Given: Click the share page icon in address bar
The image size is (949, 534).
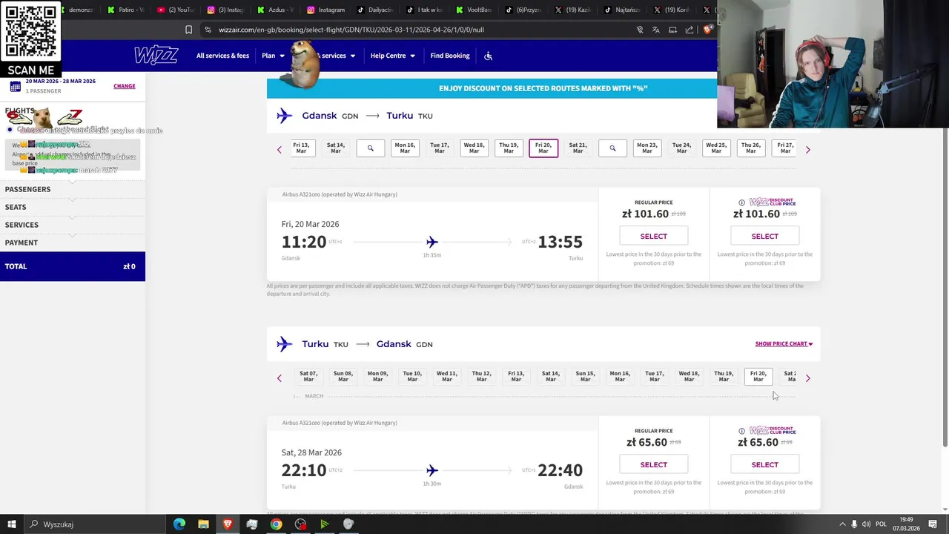Looking at the screenshot, I should (690, 30).
